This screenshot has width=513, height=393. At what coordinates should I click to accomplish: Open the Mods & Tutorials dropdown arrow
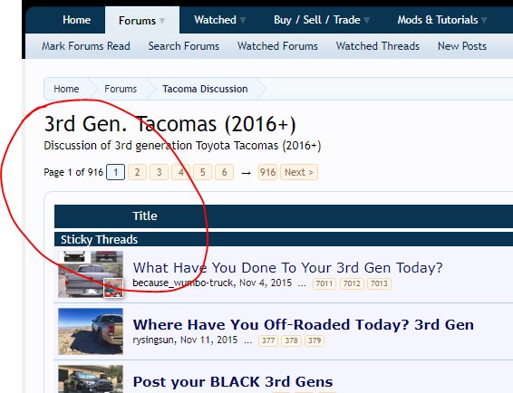point(484,21)
